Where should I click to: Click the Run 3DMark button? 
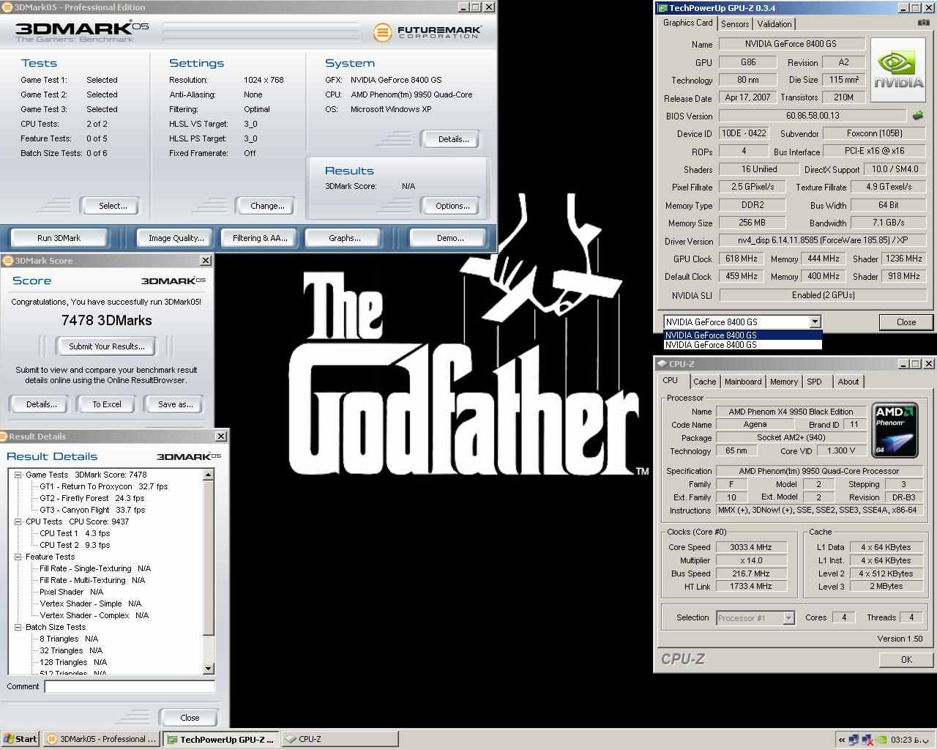59,238
